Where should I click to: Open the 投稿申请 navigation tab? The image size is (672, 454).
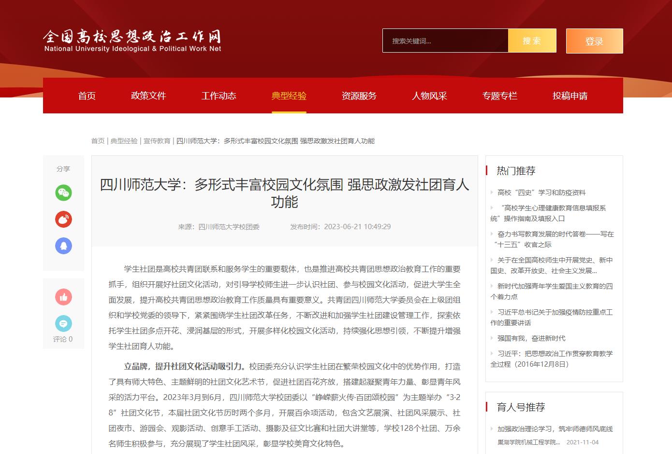(x=570, y=96)
